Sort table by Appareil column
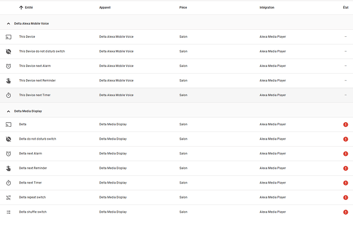 click(x=105, y=8)
